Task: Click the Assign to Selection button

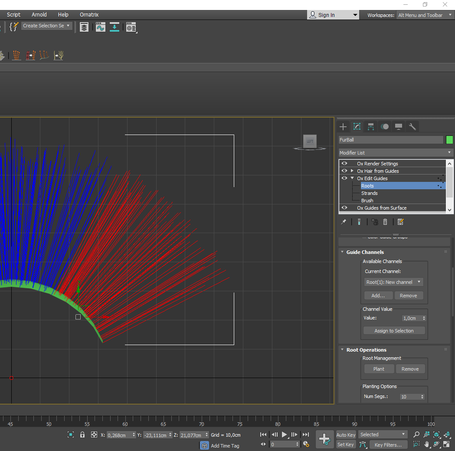Action: [x=394, y=331]
